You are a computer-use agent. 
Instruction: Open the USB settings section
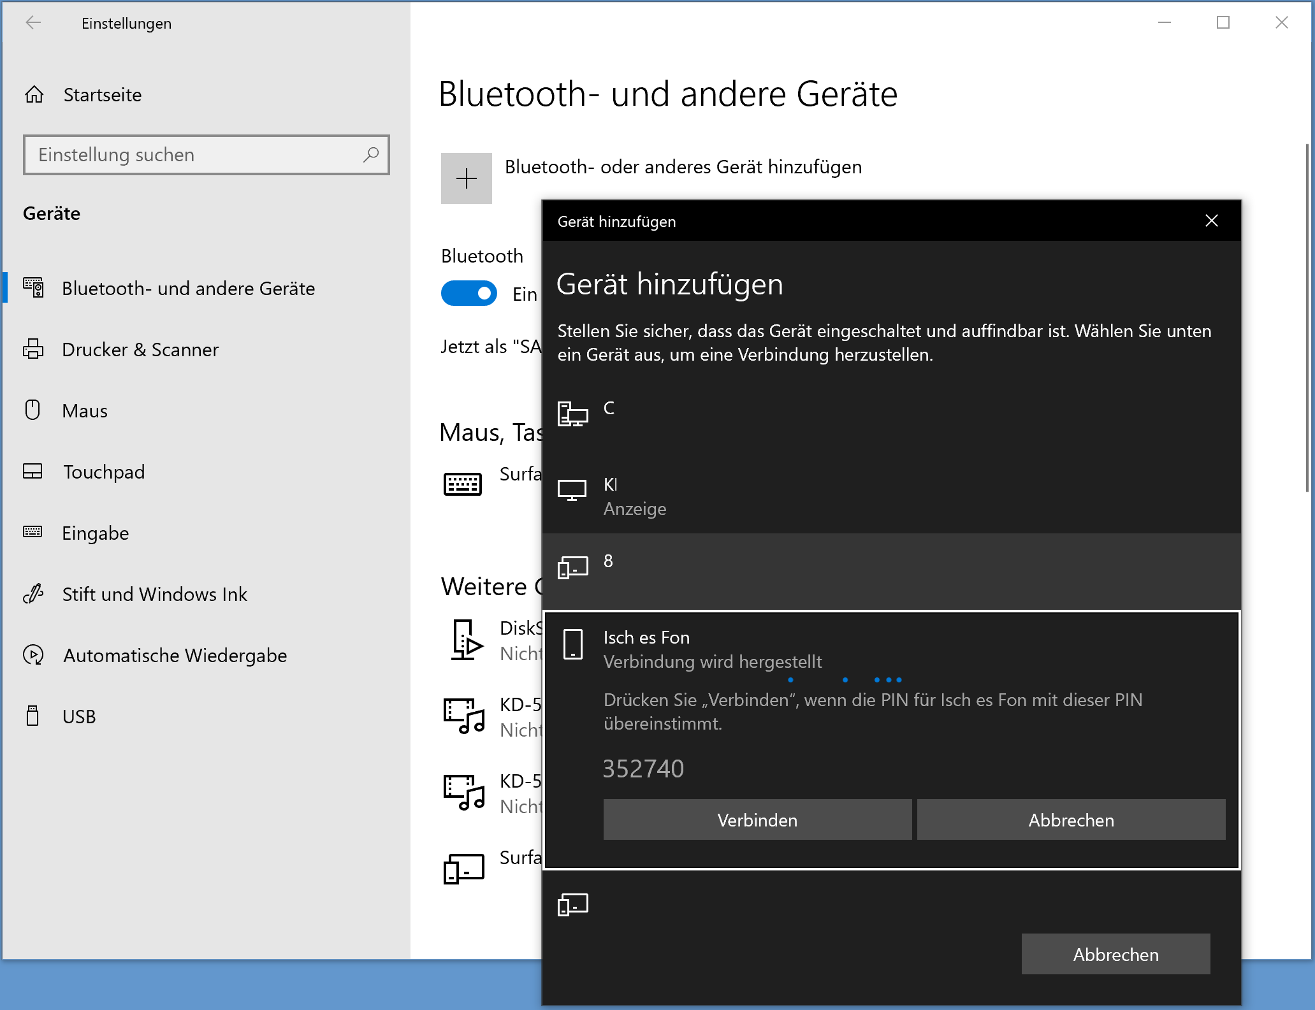pyautogui.click(x=79, y=717)
